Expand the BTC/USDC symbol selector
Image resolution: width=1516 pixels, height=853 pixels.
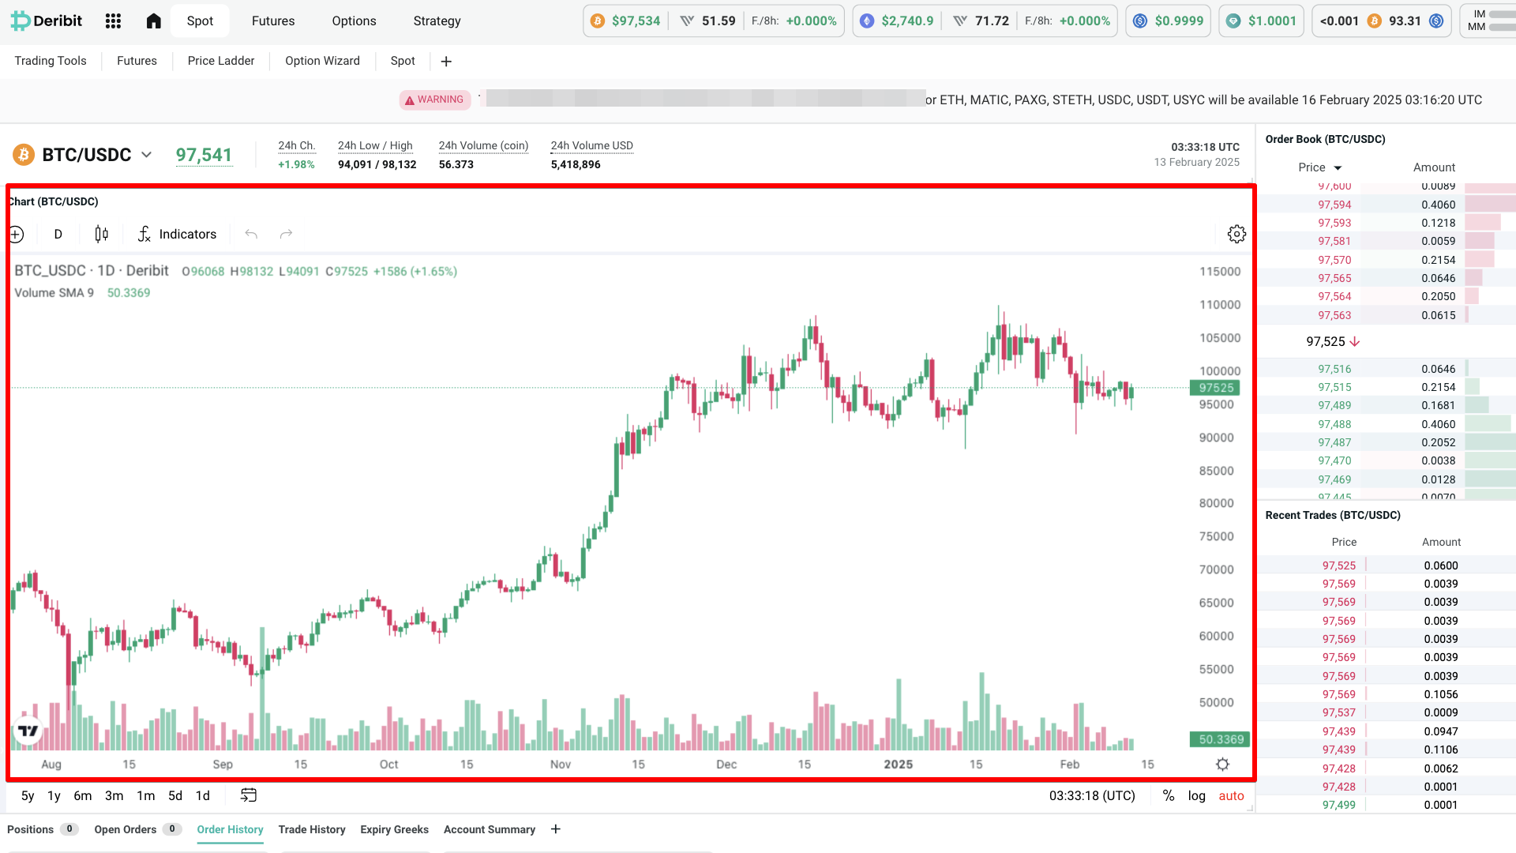click(x=147, y=155)
